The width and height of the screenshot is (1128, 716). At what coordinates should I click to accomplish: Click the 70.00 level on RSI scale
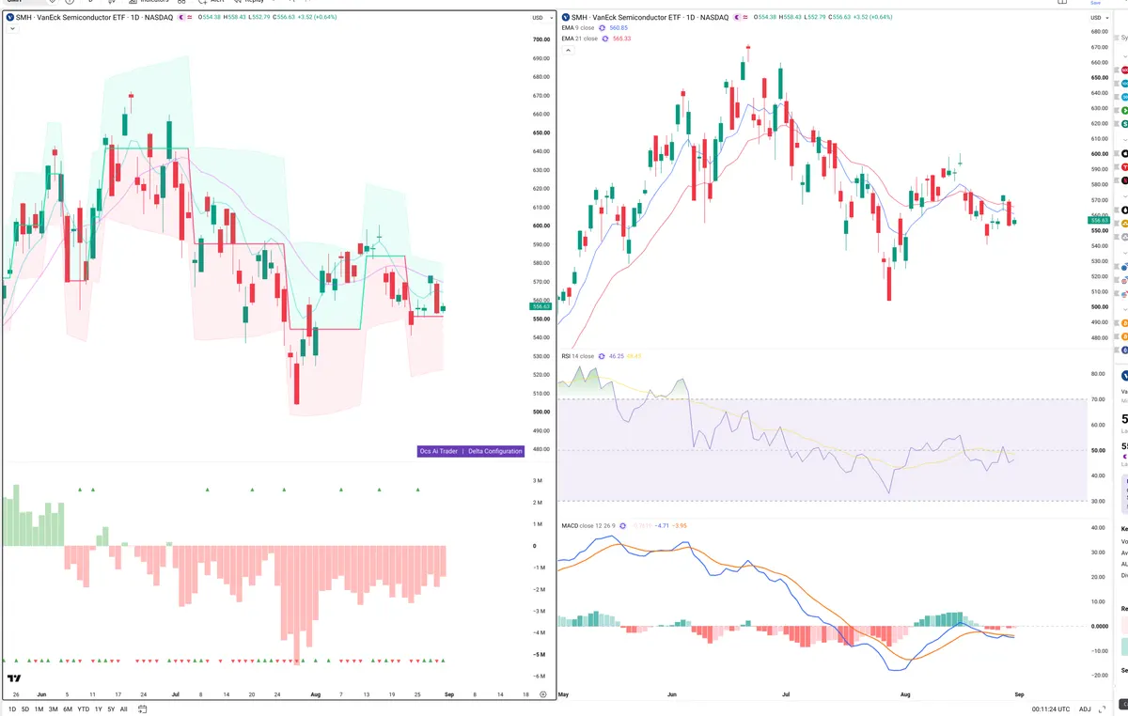coord(1098,399)
